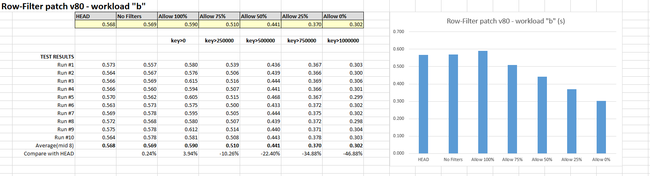This screenshot has height=176, width=650.
Task: Click the chart title text
Action: (506, 21)
